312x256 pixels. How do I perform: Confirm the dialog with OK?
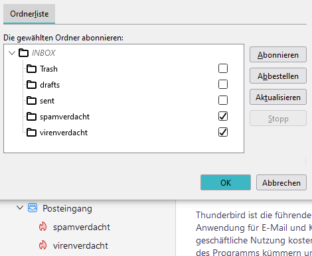pyautogui.click(x=226, y=182)
